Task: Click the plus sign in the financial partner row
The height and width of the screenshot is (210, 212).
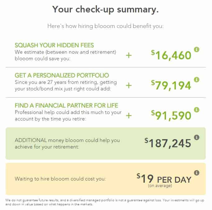Action: click(129, 116)
